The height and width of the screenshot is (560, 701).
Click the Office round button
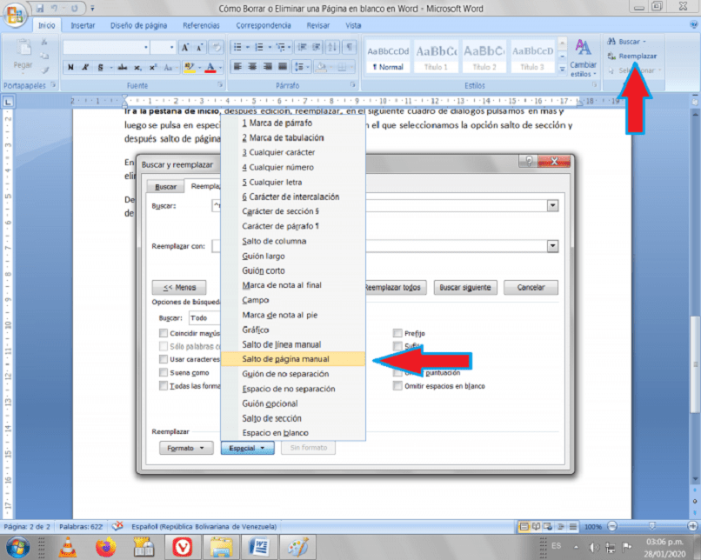coord(14,14)
